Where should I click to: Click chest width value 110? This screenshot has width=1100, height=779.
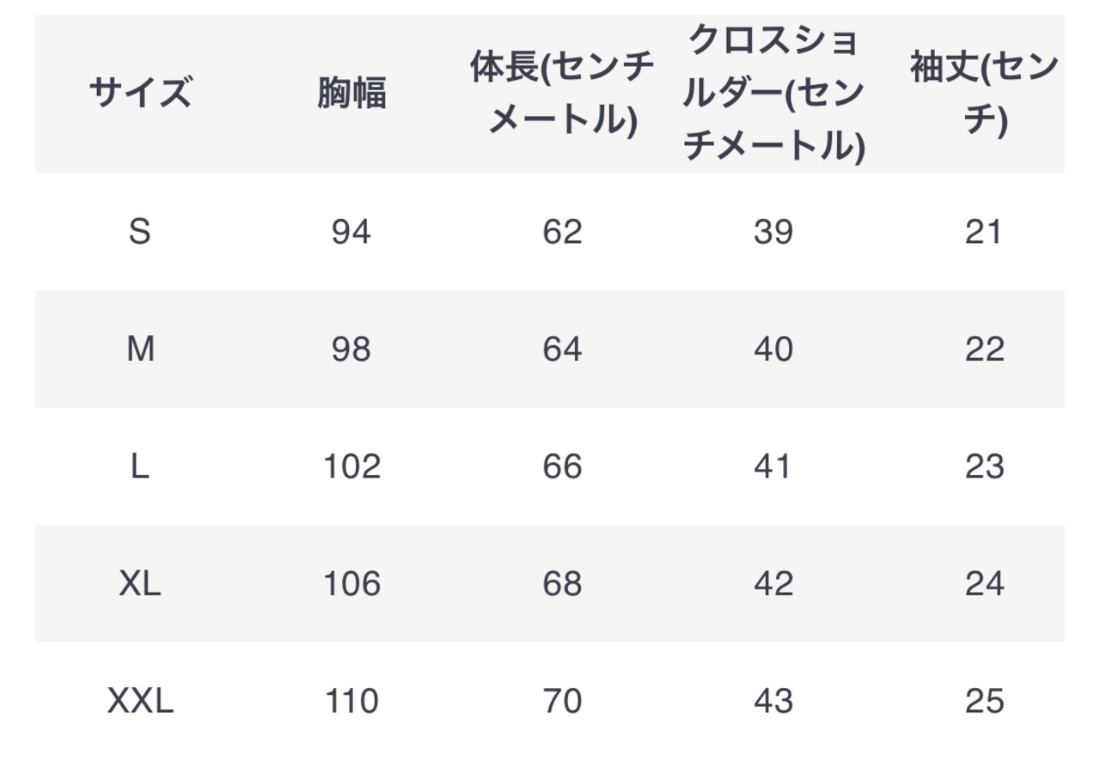pos(351,702)
